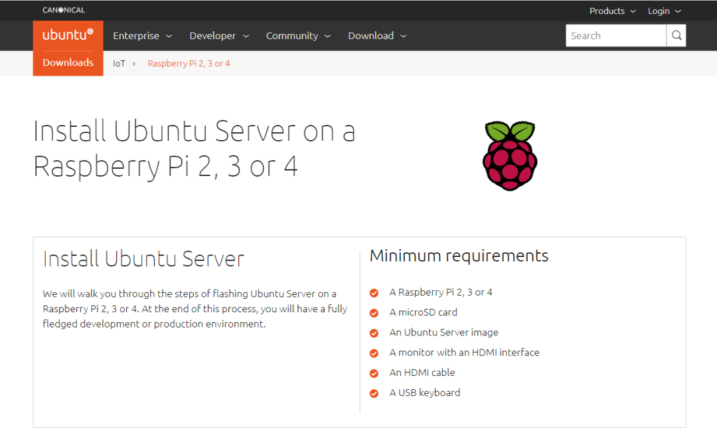Click the text A microSD card

tap(423, 312)
